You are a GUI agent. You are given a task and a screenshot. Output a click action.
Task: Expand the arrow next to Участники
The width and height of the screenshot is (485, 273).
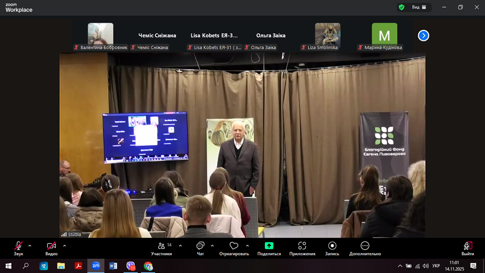[x=180, y=246]
